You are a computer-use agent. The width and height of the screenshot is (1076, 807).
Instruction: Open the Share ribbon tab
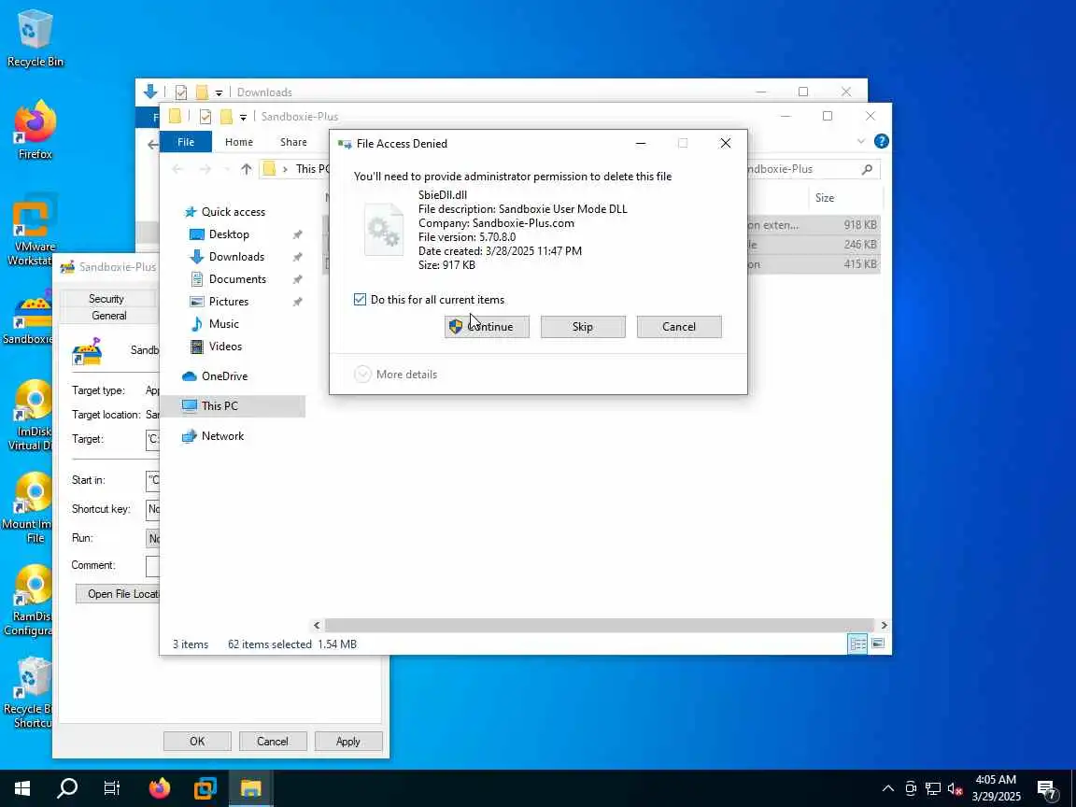[293, 142]
